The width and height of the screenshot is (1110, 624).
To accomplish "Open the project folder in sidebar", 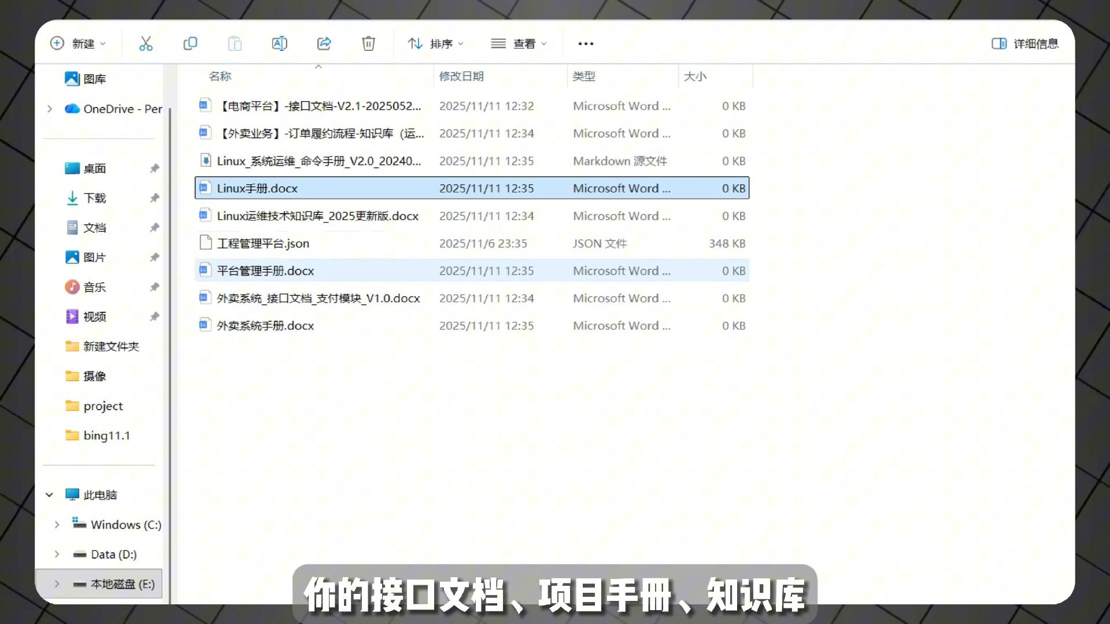I will click(x=103, y=406).
